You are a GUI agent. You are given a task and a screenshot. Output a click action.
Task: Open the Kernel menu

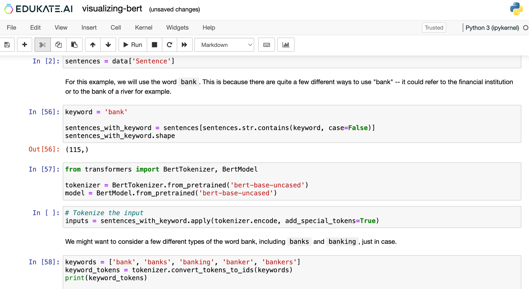pos(144,27)
